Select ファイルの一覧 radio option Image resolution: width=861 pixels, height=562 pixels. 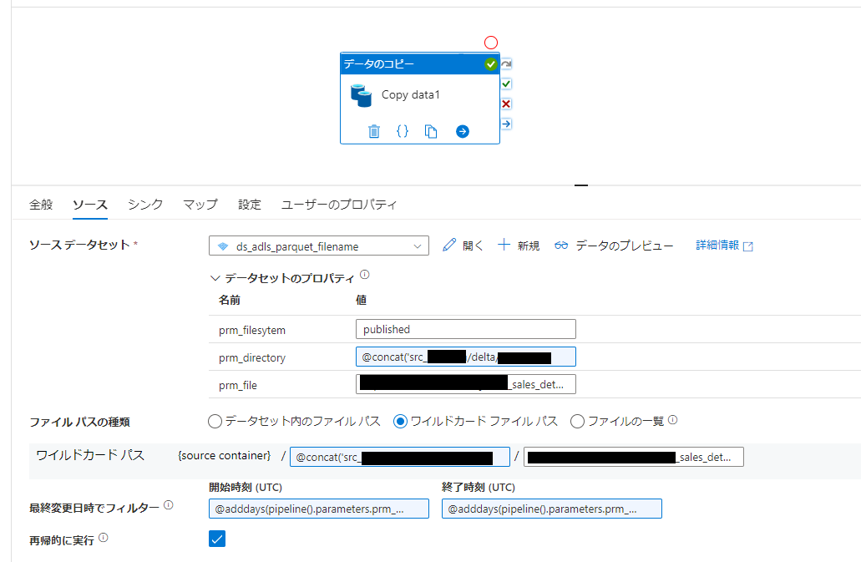pos(577,421)
